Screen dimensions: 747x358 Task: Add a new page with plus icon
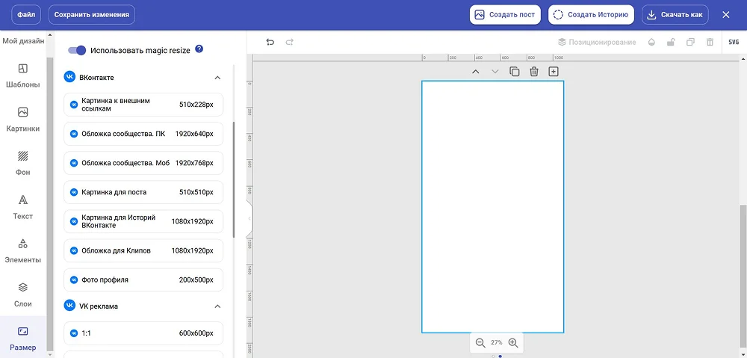tap(553, 72)
